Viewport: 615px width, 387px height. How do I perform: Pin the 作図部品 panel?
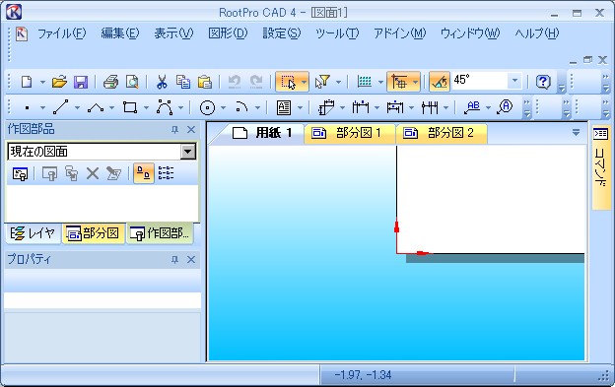coord(174,130)
